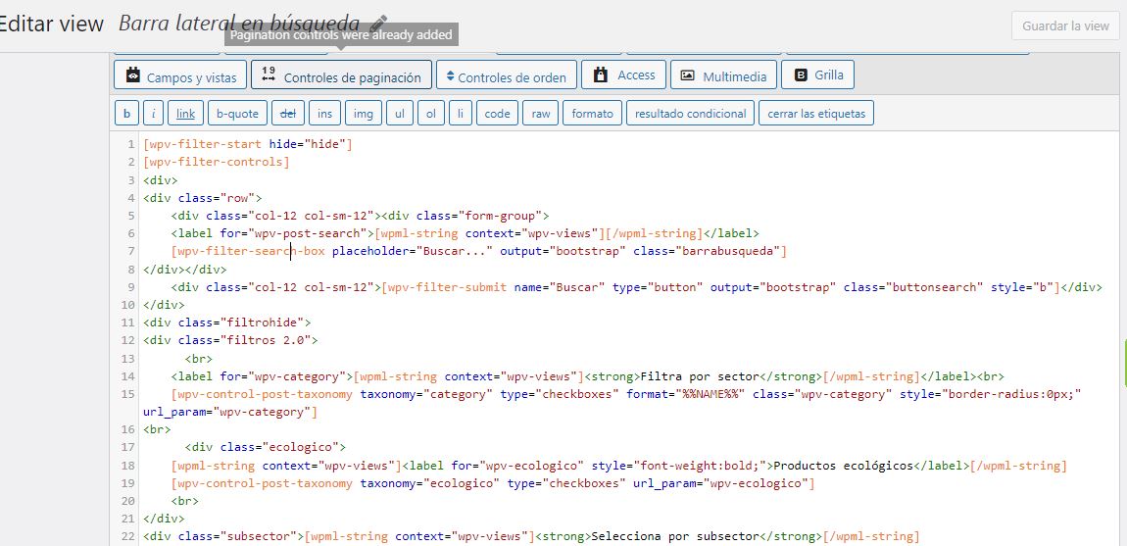Click the Grilla button
The image size is (1127, 546).
click(x=818, y=75)
